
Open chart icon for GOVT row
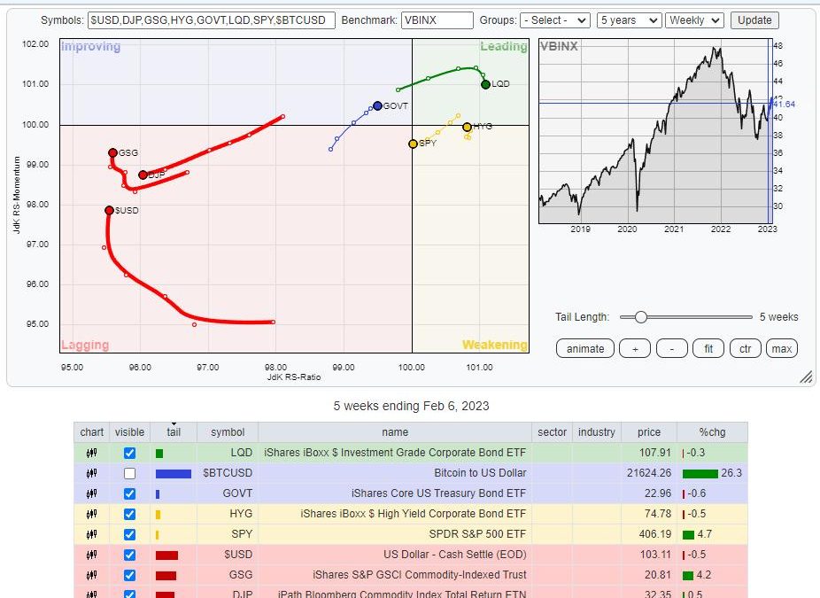[x=91, y=493]
